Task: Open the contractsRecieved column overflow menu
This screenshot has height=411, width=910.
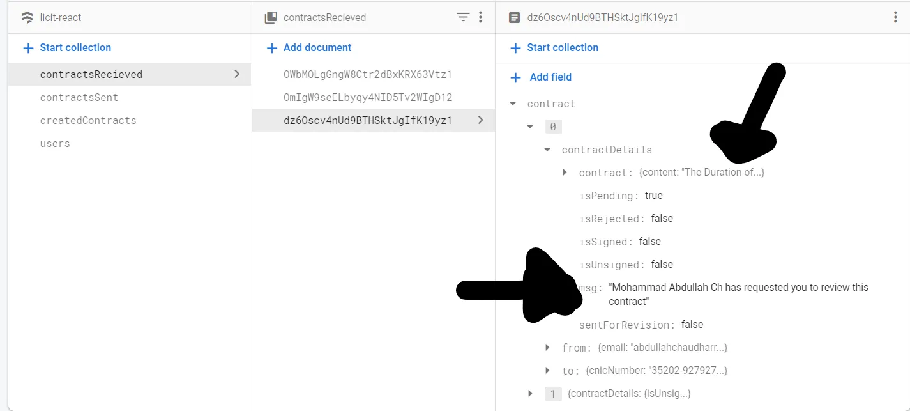Action: 481,17
